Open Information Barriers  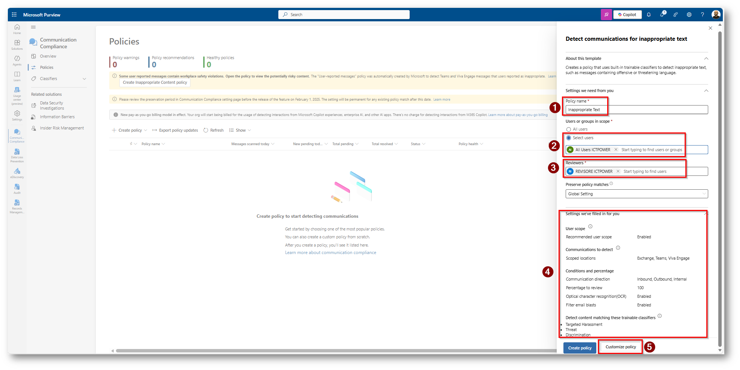(57, 117)
